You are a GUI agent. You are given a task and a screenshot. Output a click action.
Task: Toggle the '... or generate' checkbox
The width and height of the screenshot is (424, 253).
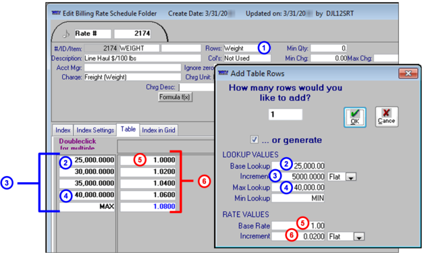click(x=254, y=140)
